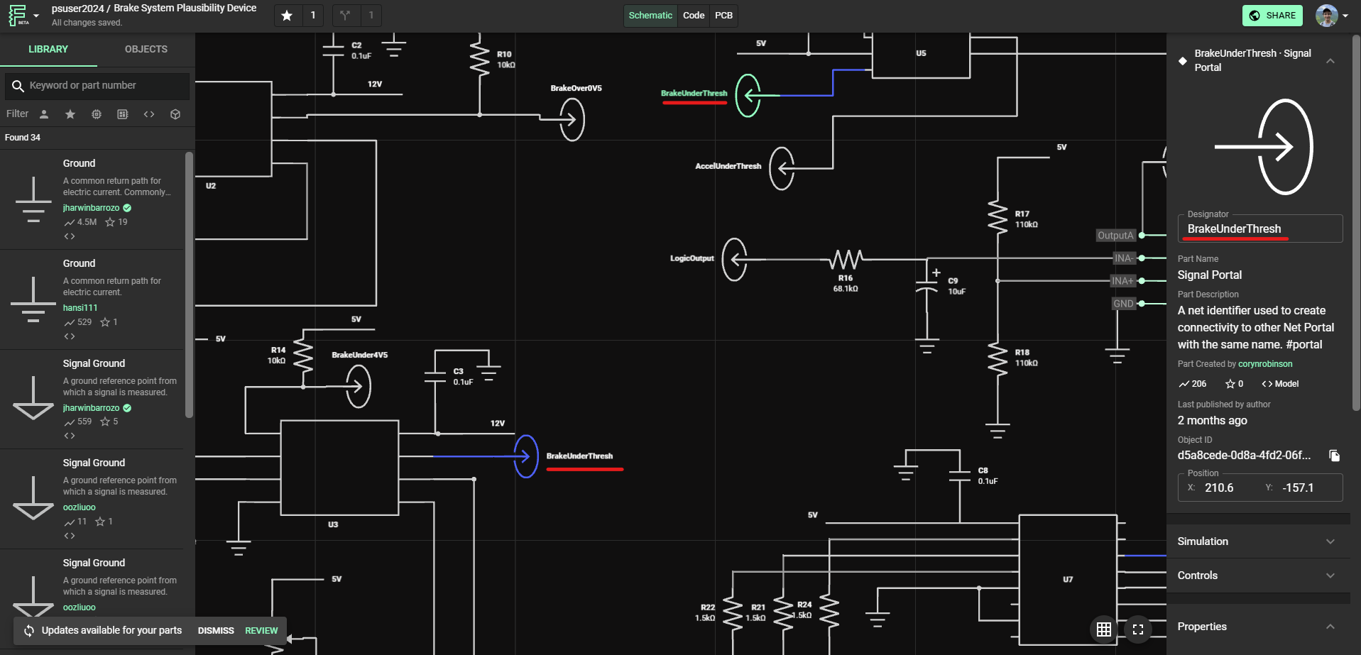1361x655 pixels.
Task: Click code icon under Ground by jharwinbarrozo
Action: [x=70, y=236]
